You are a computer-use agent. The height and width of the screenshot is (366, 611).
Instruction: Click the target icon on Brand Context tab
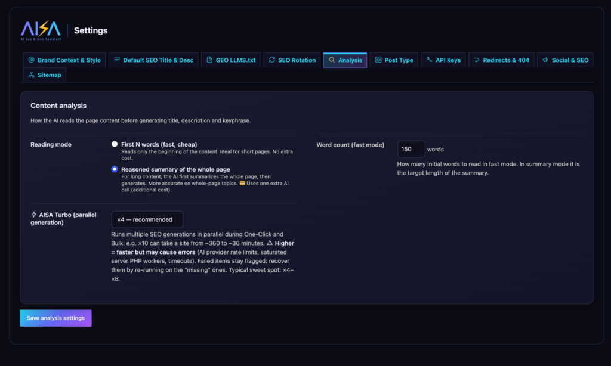click(31, 60)
